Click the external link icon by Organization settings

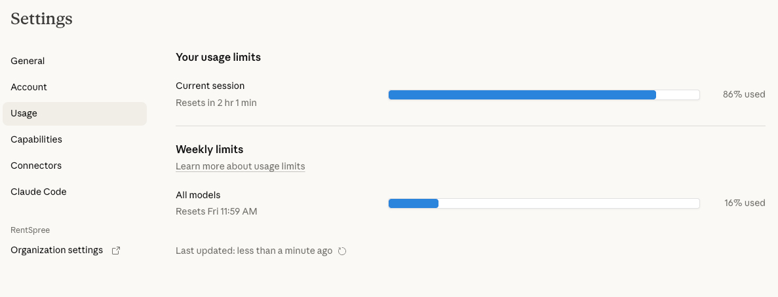[x=116, y=251]
